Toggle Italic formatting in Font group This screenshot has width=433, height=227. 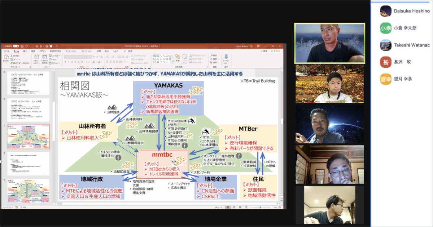tap(69, 62)
